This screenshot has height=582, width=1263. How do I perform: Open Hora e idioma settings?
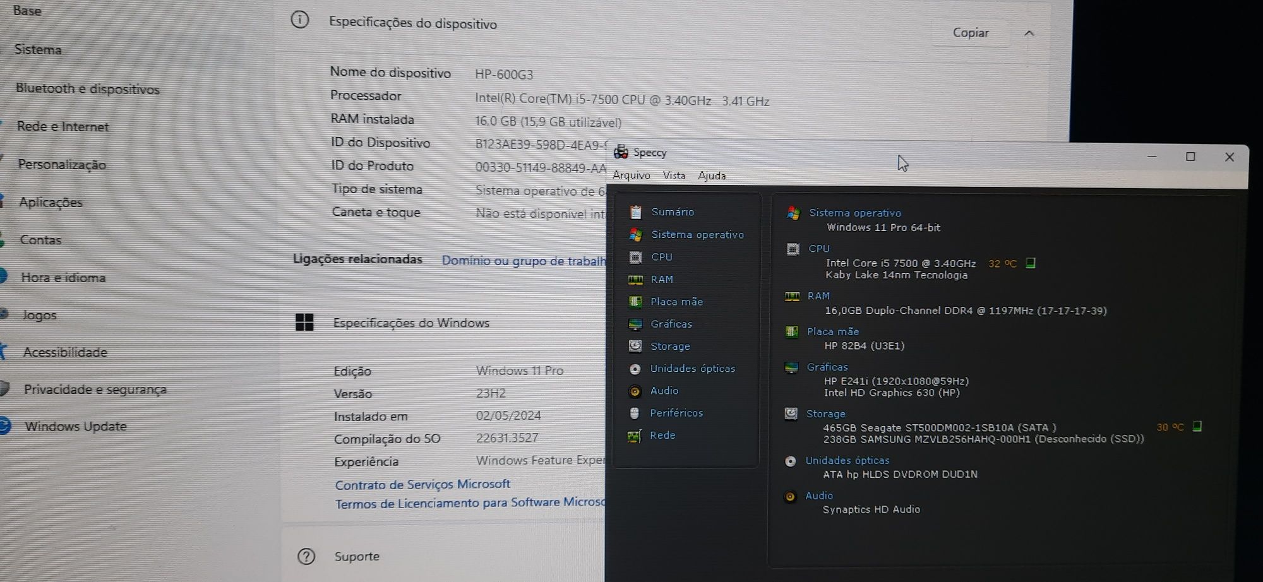click(x=63, y=278)
